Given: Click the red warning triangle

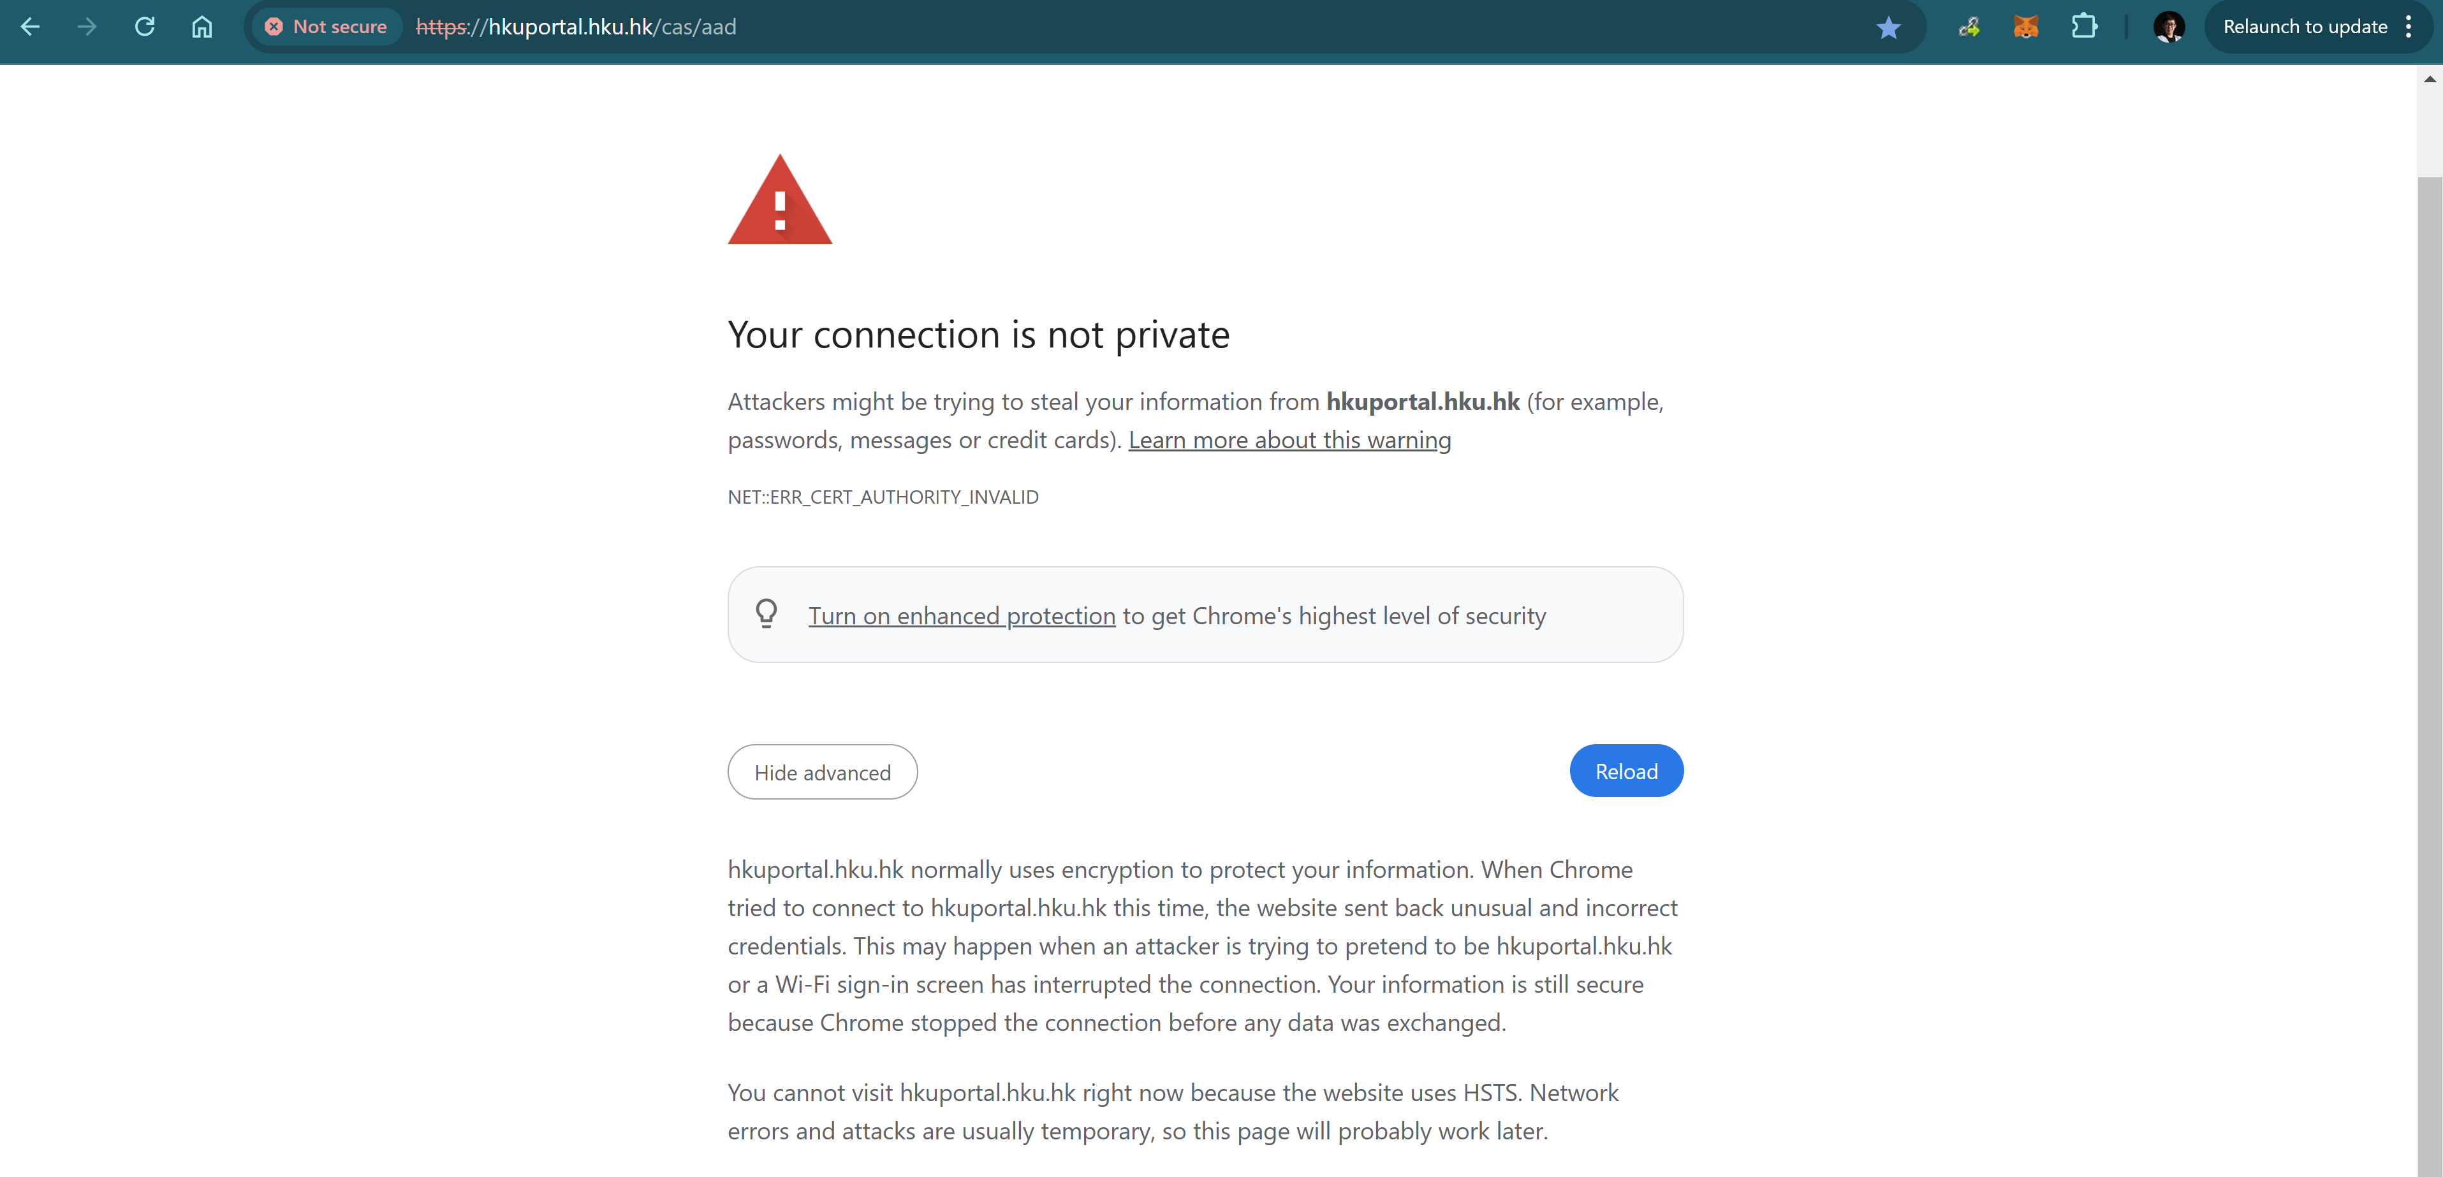Looking at the screenshot, I should (x=779, y=201).
